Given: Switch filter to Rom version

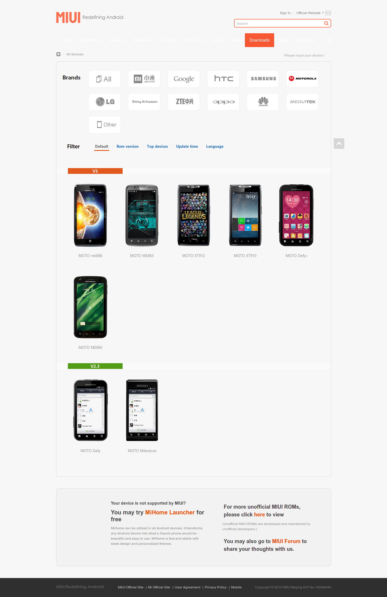Looking at the screenshot, I should point(127,146).
